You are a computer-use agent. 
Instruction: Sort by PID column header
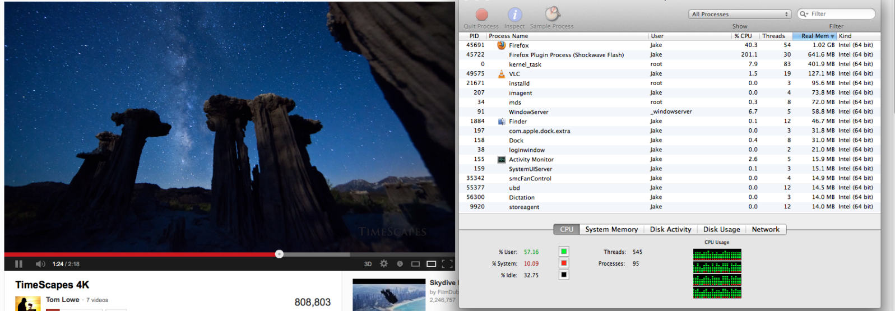(x=474, y=36)
